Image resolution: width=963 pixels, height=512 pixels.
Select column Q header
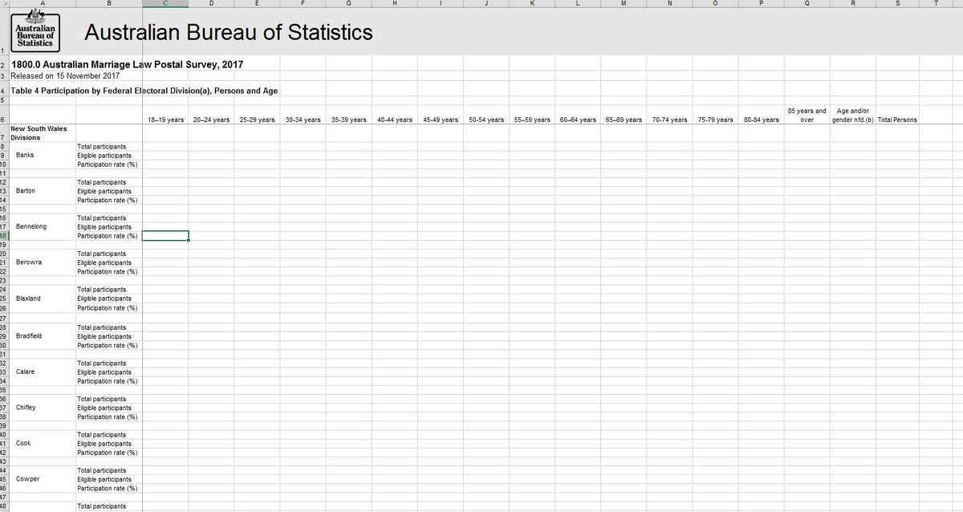point(807,3)
